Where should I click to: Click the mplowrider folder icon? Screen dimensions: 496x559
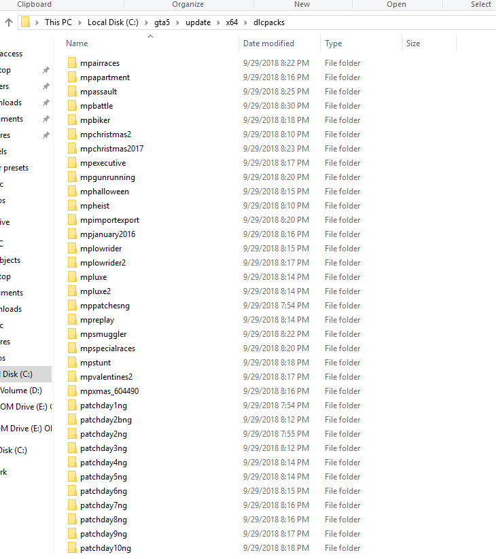pyautogui.click(x=72, y=248)
